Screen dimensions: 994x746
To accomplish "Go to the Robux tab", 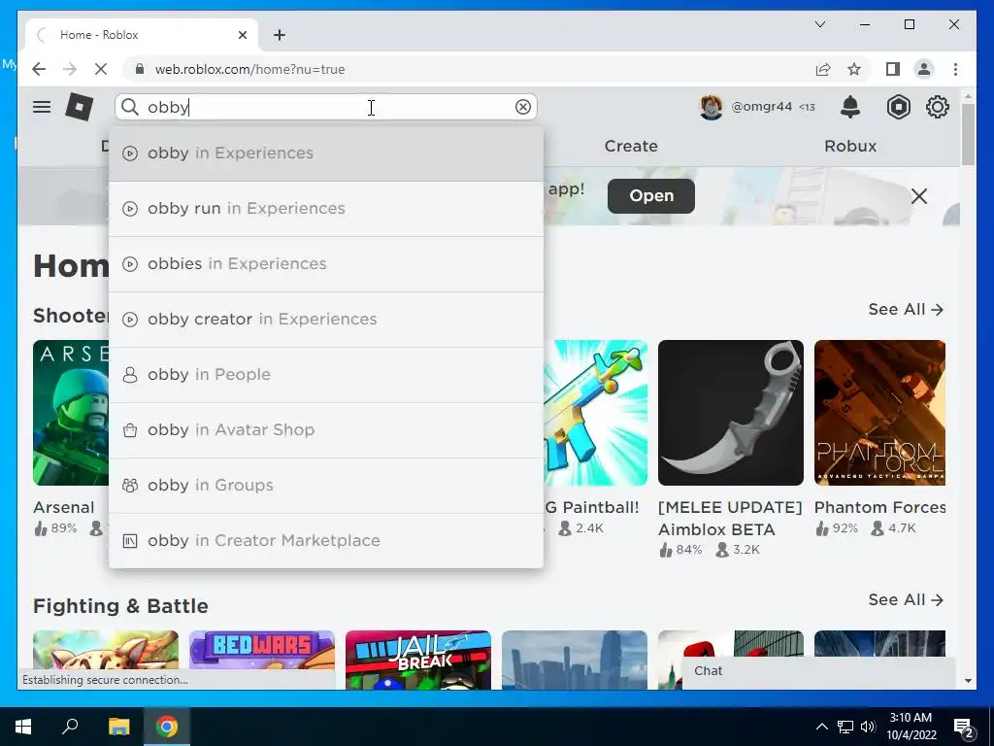I will click(x=850, y=146).
